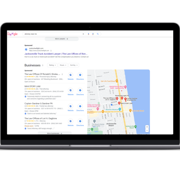Viewport: 180px width, 180px height.
Task: Click Directions icon for Coplan-Gardner & Gardner PA
Action: click(80, 106)
